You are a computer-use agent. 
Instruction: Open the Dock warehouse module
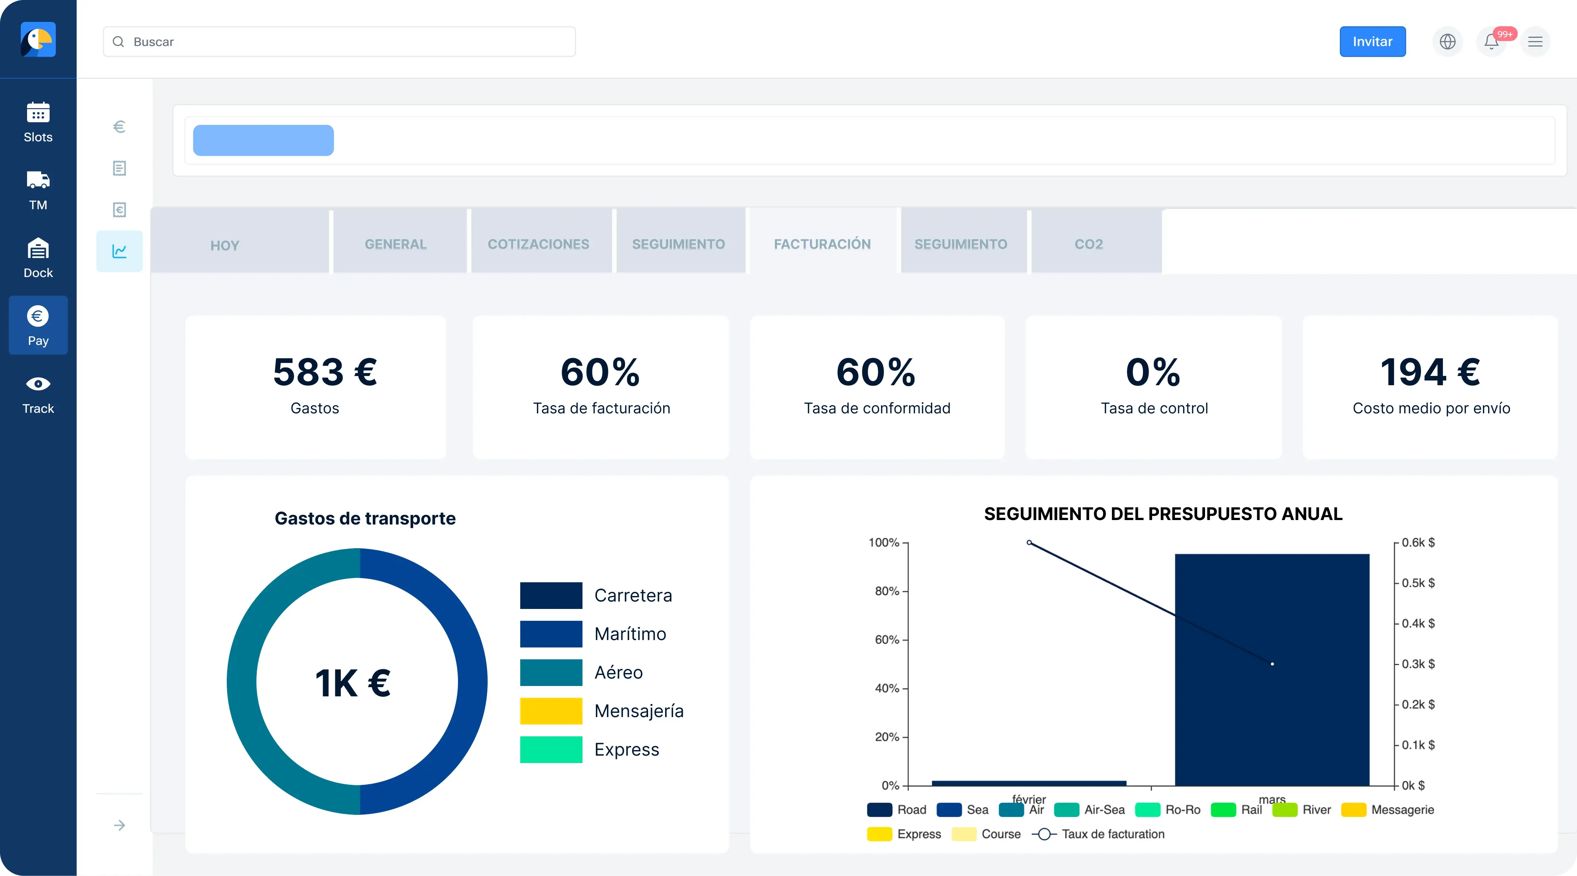[38, 258]
